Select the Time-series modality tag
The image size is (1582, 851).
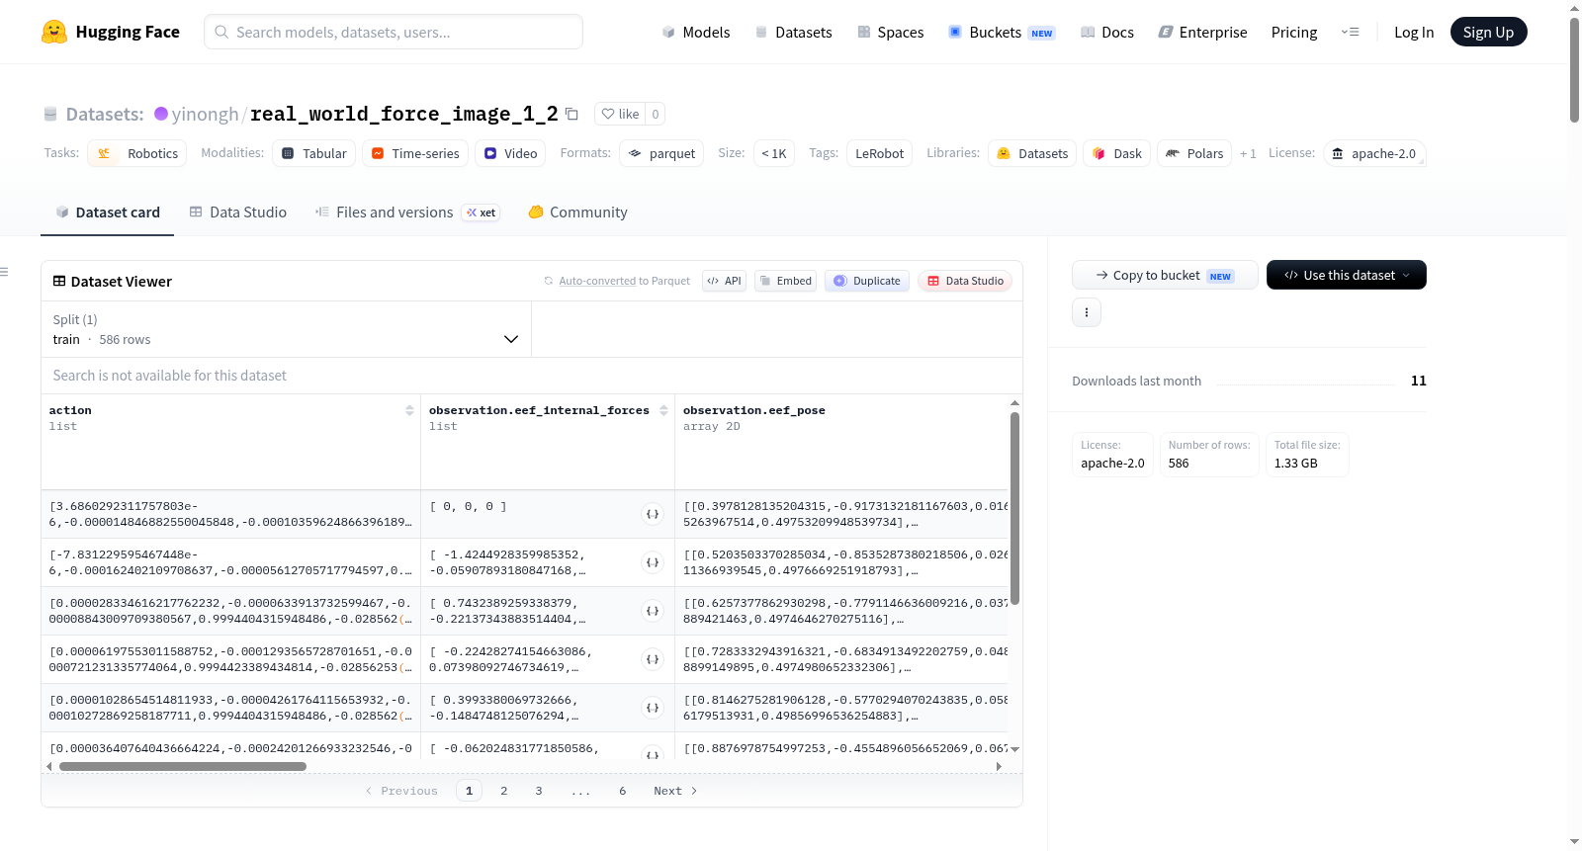point(415,153)
